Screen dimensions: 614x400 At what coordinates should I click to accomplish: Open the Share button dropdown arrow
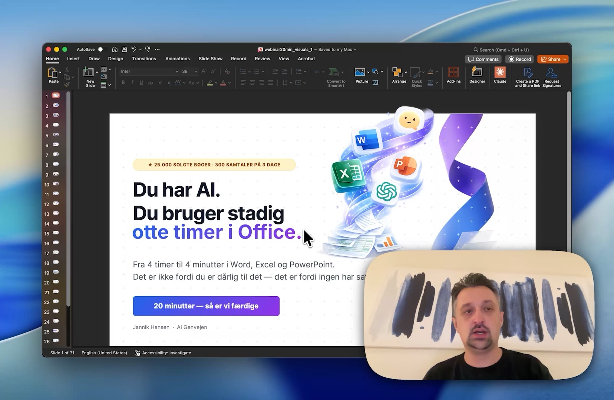click(x=565, y=59)
